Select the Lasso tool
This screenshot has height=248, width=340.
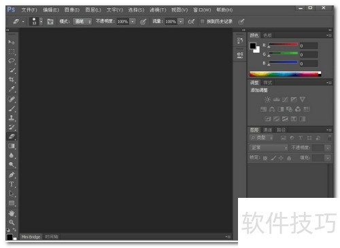tap(12, 61)
